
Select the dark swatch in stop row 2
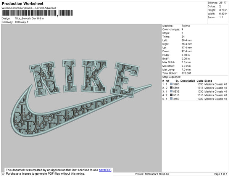coord(171,88)
